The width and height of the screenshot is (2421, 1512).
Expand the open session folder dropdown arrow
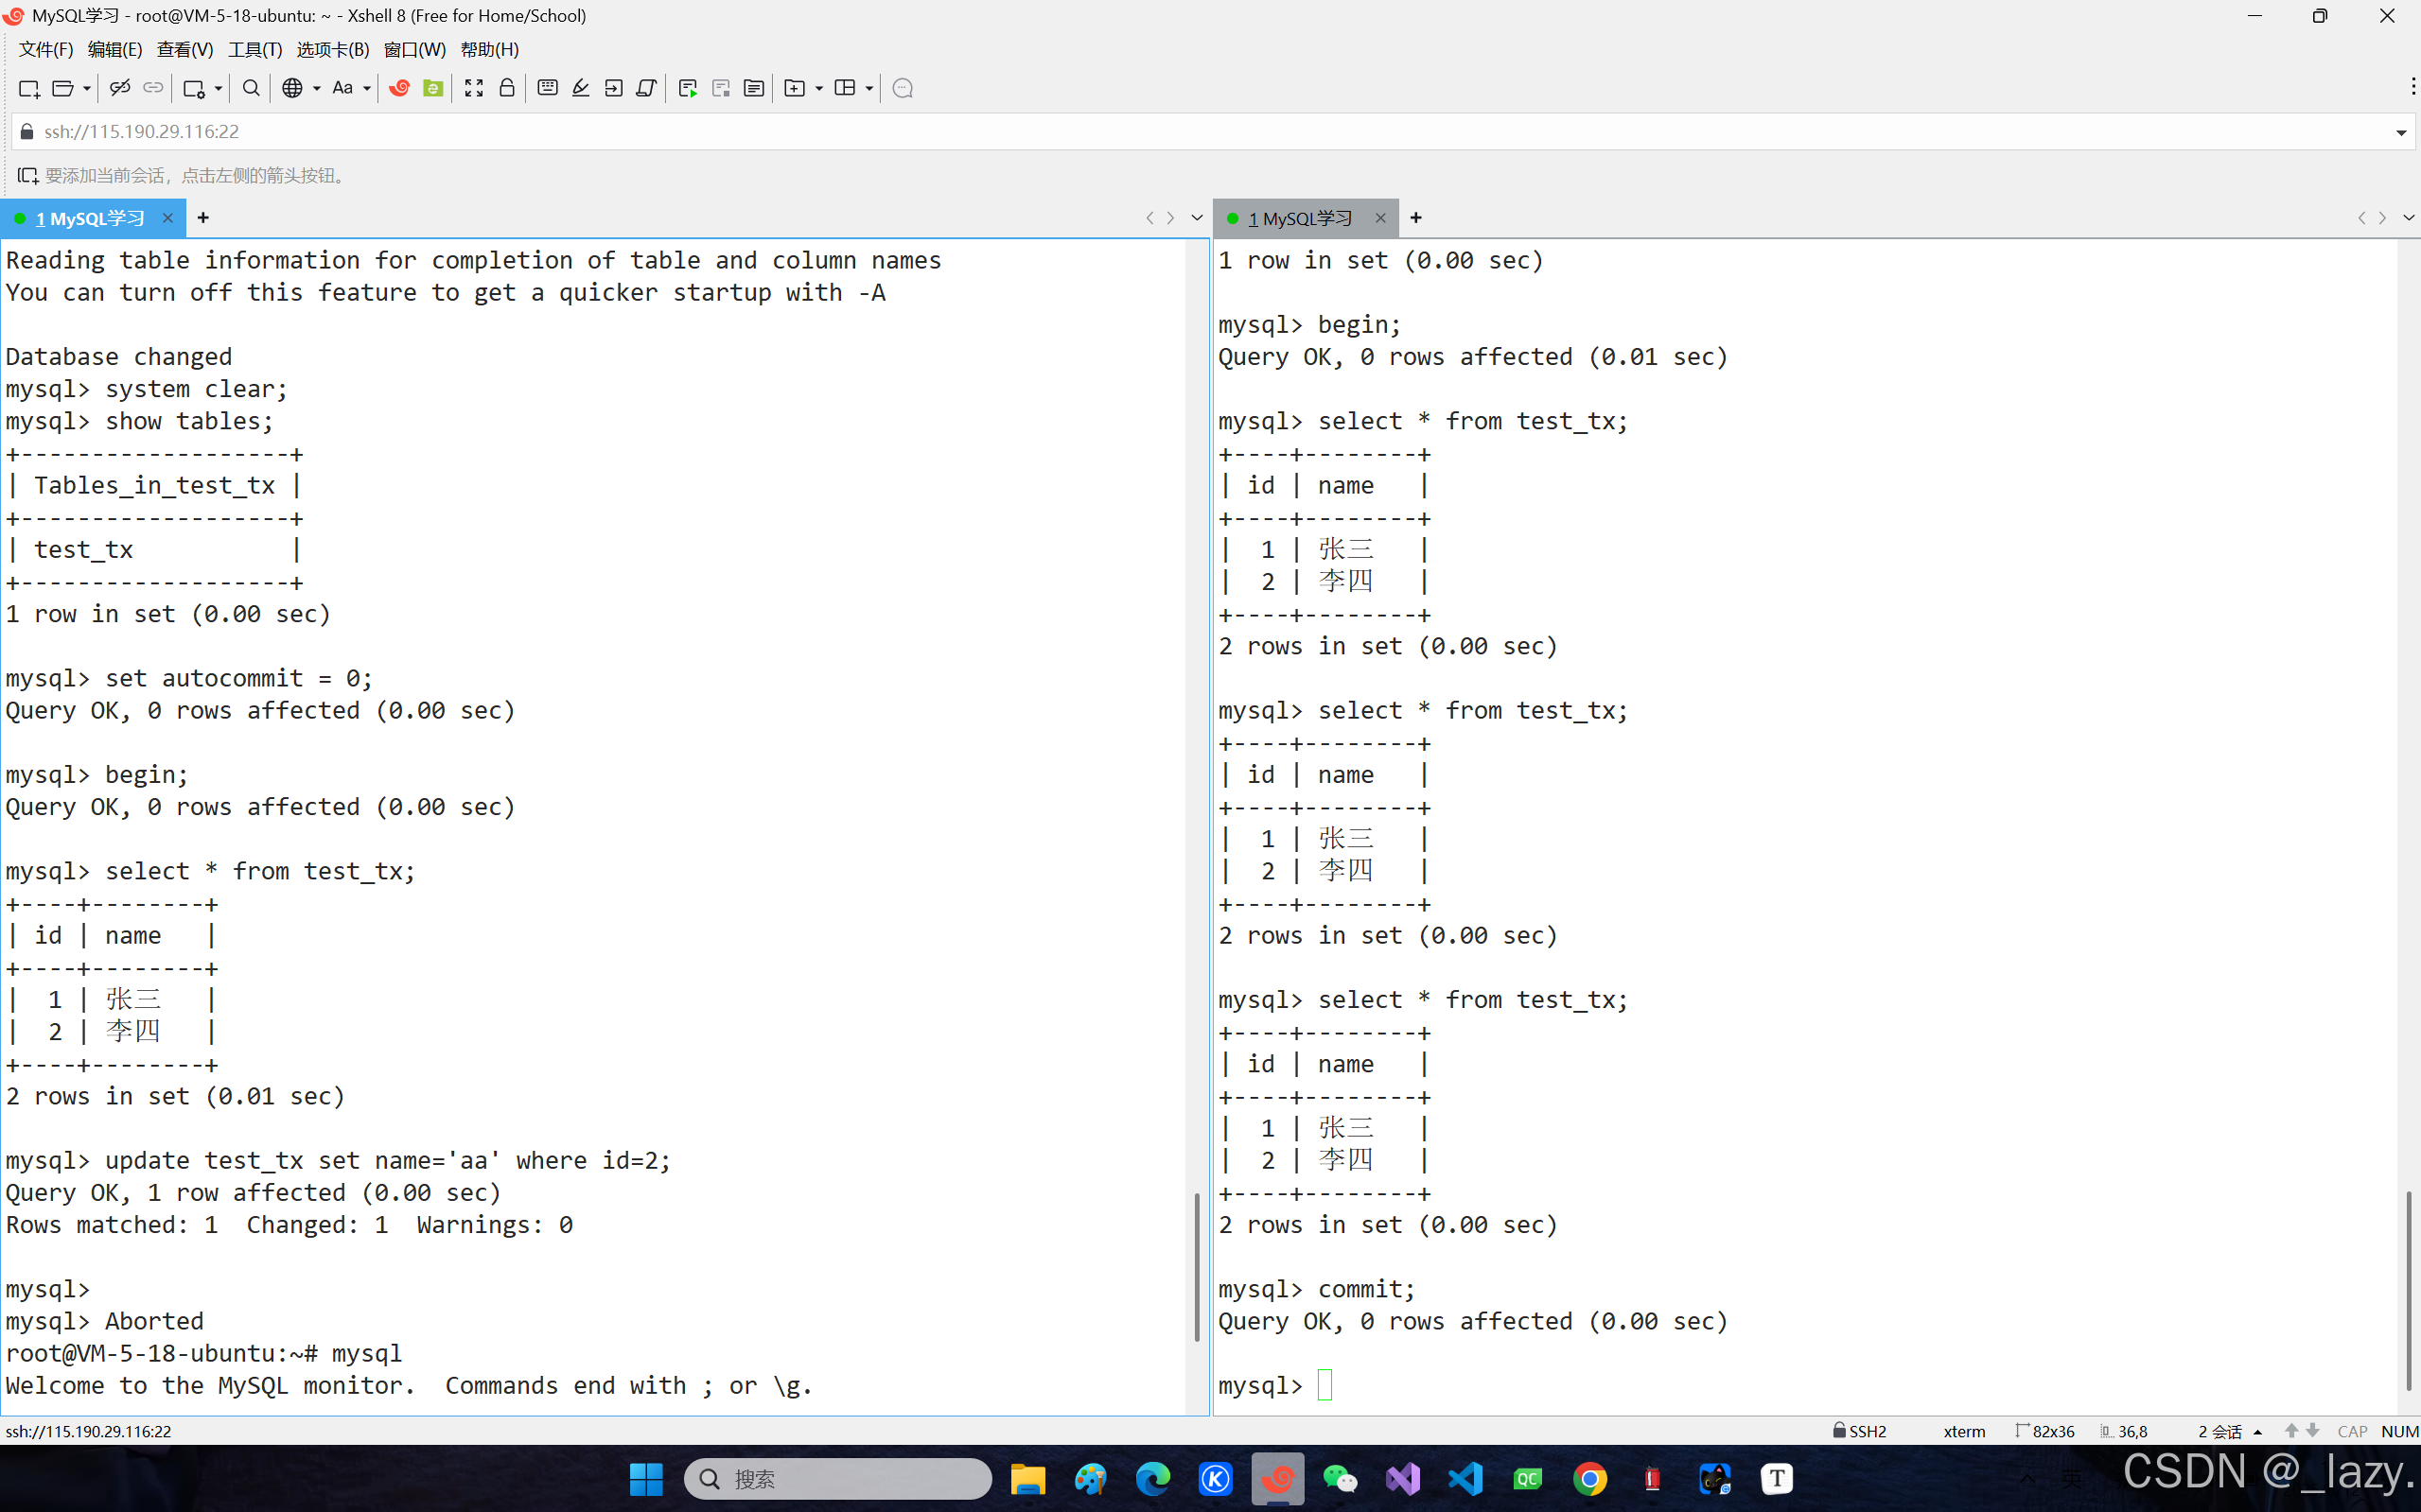[87, 88]
